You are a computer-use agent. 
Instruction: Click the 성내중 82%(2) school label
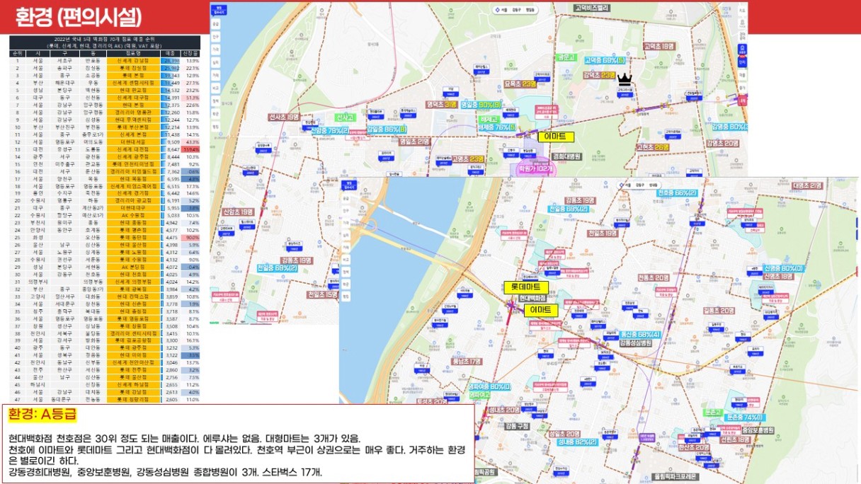coord(576,442)
